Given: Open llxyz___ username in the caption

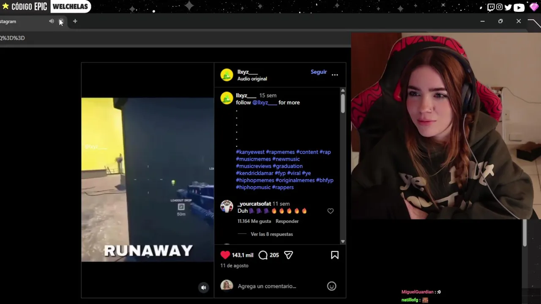Looking at the screenshot, I should click(x=246, y=95).
